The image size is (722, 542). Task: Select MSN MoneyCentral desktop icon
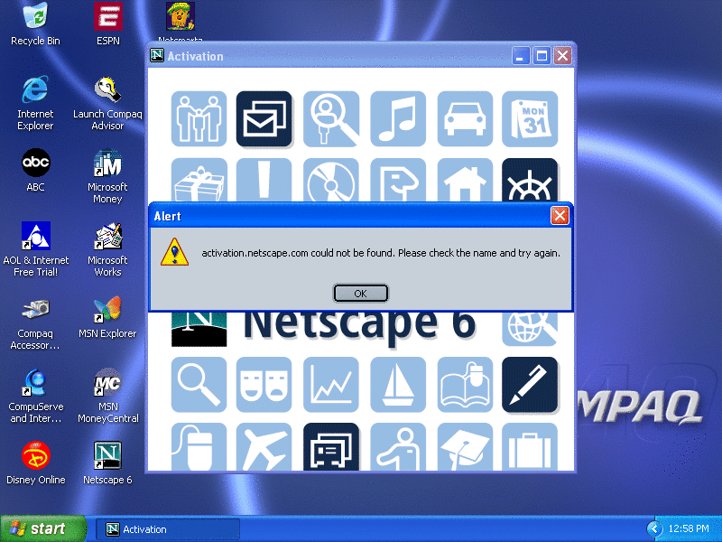pyautogui.click(x=107, y=396)
